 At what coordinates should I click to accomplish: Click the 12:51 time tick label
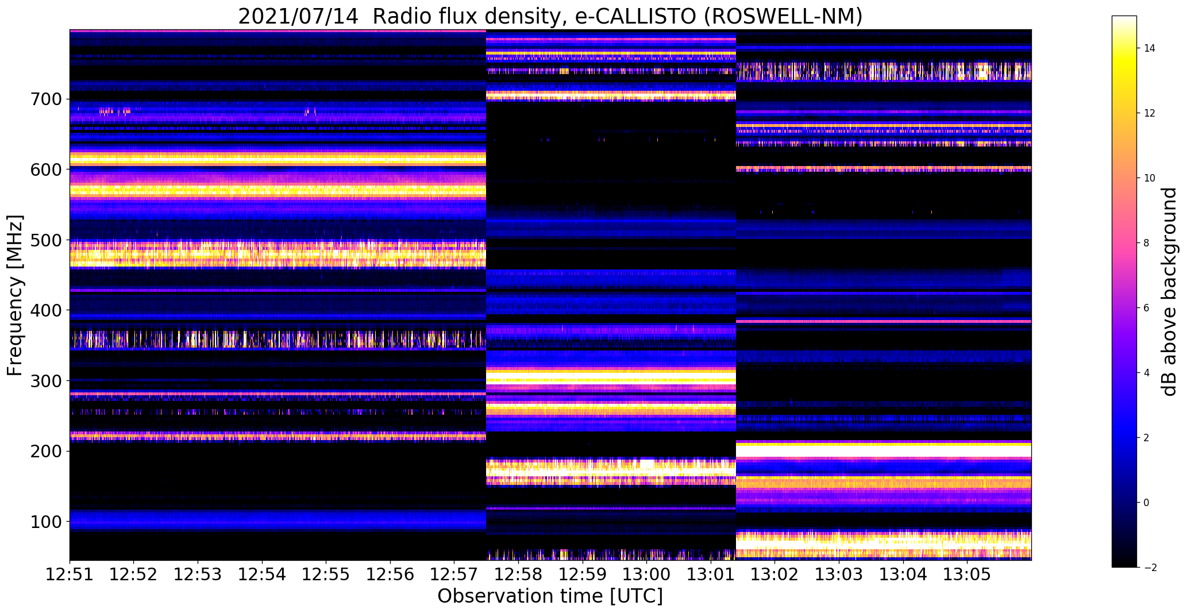[70, 574]
